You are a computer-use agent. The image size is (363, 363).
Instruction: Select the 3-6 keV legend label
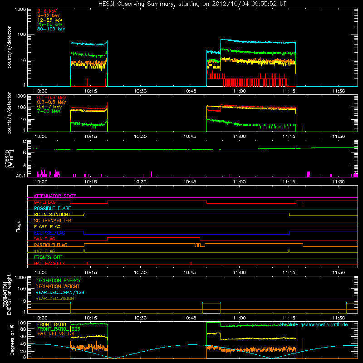(47, 11)
